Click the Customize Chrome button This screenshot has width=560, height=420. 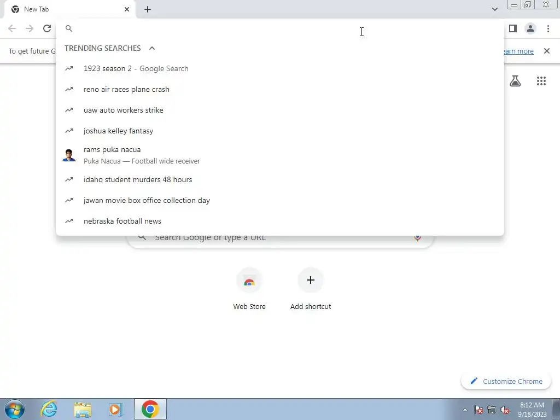(506, 381)
